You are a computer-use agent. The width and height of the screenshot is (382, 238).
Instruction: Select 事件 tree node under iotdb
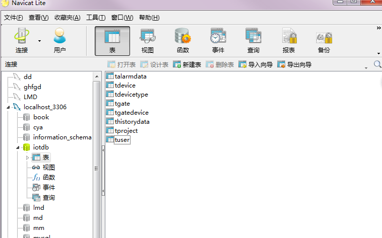(x=48, y=187)
